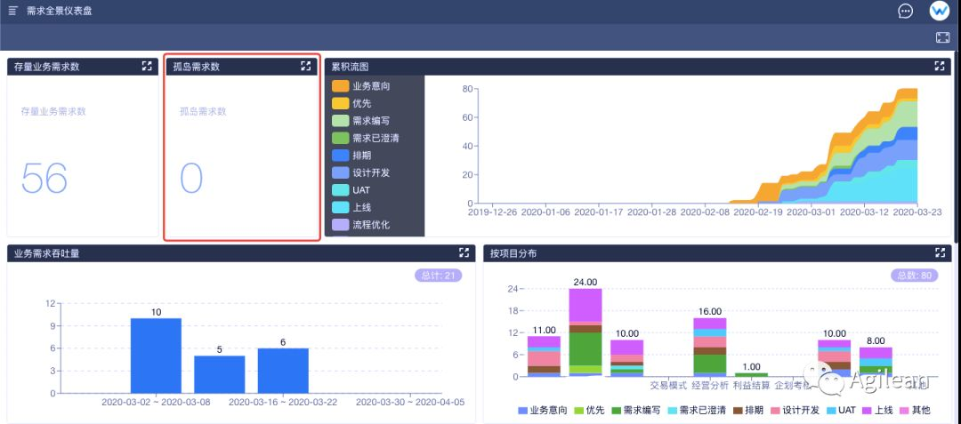This screenshot has height=424, width=961.
Task: Toggle 排期 series in 累积流图 legend
Action: coord(351,156)
